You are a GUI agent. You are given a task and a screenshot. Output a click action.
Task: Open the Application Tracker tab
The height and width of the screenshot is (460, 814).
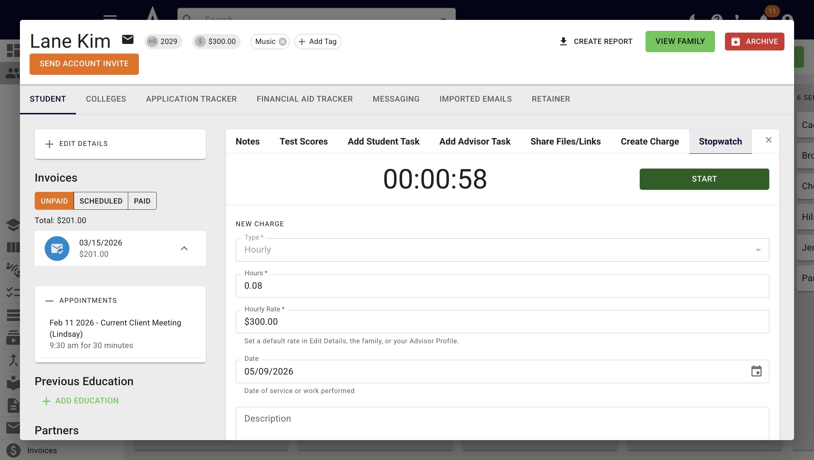pos(191,99)
